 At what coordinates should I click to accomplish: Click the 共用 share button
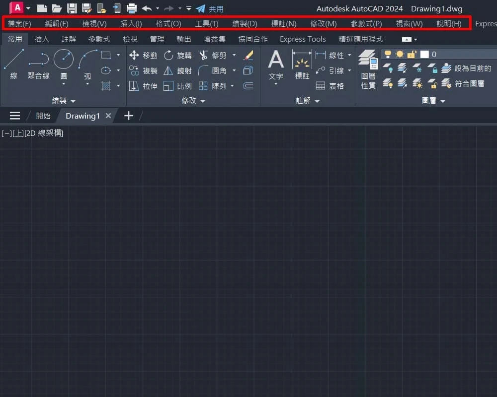[x=210, y=8]
